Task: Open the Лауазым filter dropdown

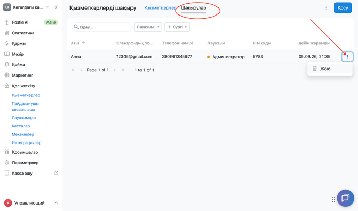Action: (148, 27)
